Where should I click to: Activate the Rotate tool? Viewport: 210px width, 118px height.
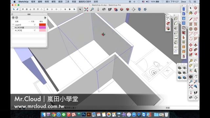click(191, 50)
